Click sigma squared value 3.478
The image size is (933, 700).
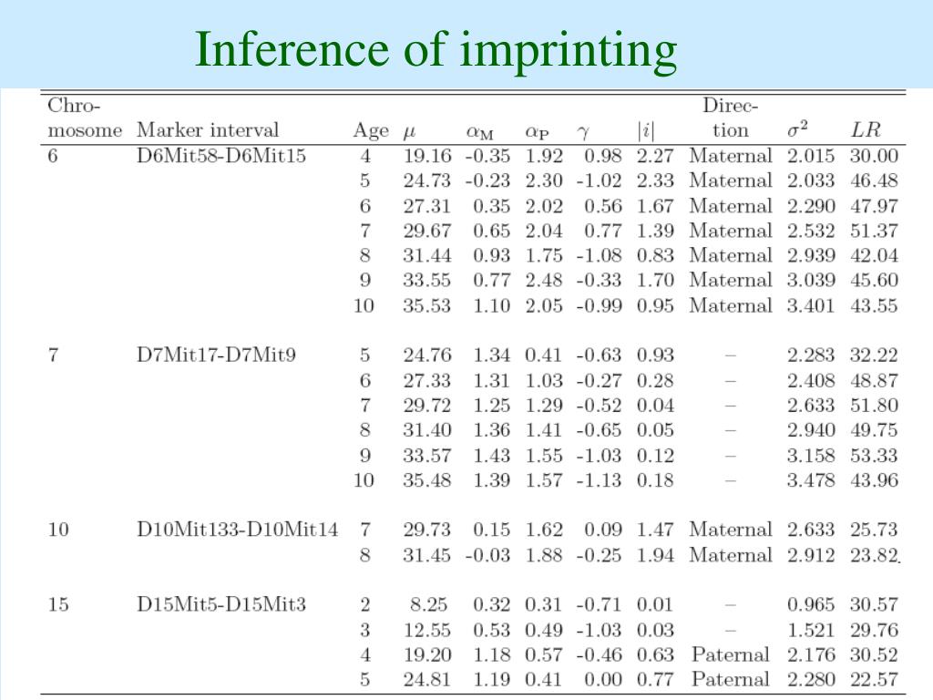[x=810, y=479]
